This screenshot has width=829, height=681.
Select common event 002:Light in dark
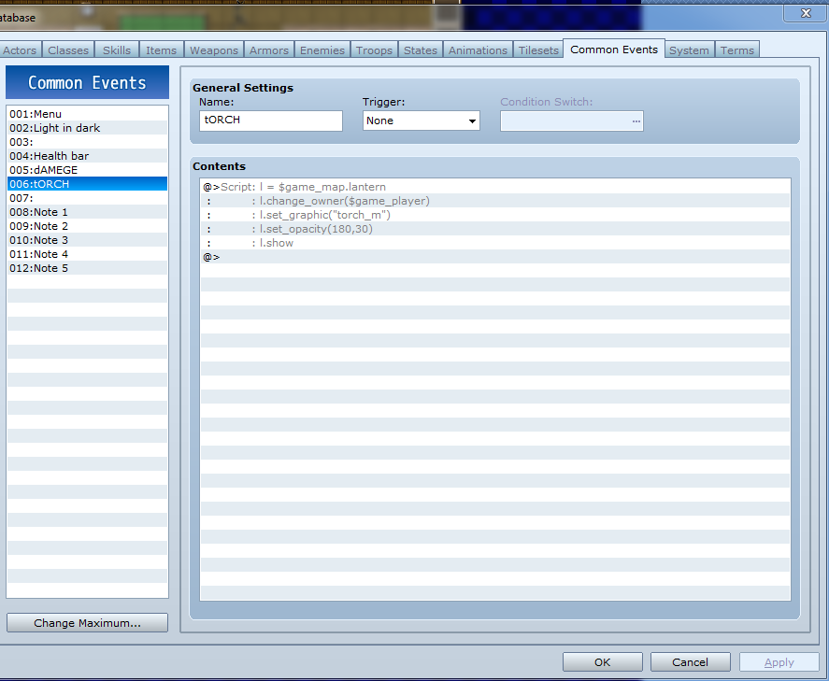point(87,128)
